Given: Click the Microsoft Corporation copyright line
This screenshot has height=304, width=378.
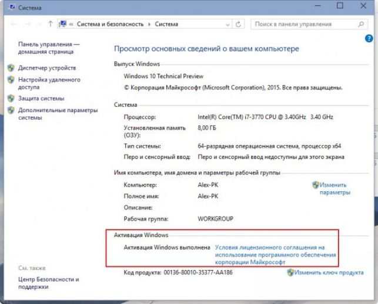Looking at the screenshot, I should (x=233, y=87).
